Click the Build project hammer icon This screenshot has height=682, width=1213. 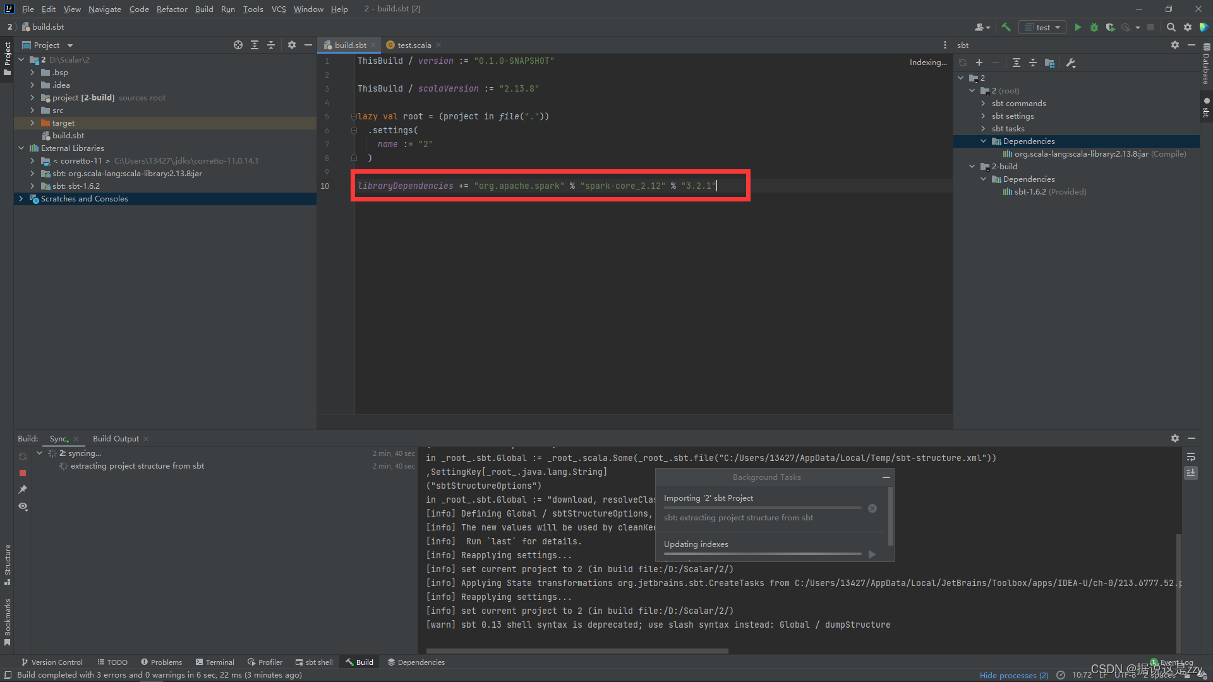[1006, 27]
